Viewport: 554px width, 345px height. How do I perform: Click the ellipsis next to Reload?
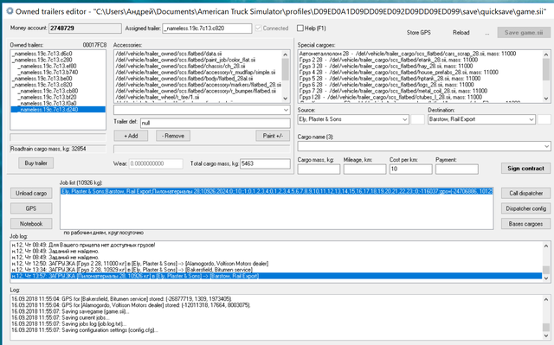point(487,33)
